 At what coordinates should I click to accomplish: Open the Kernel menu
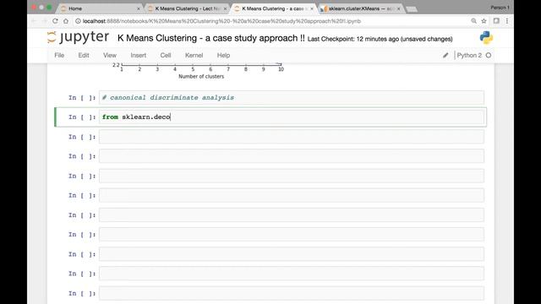point(194,55)
